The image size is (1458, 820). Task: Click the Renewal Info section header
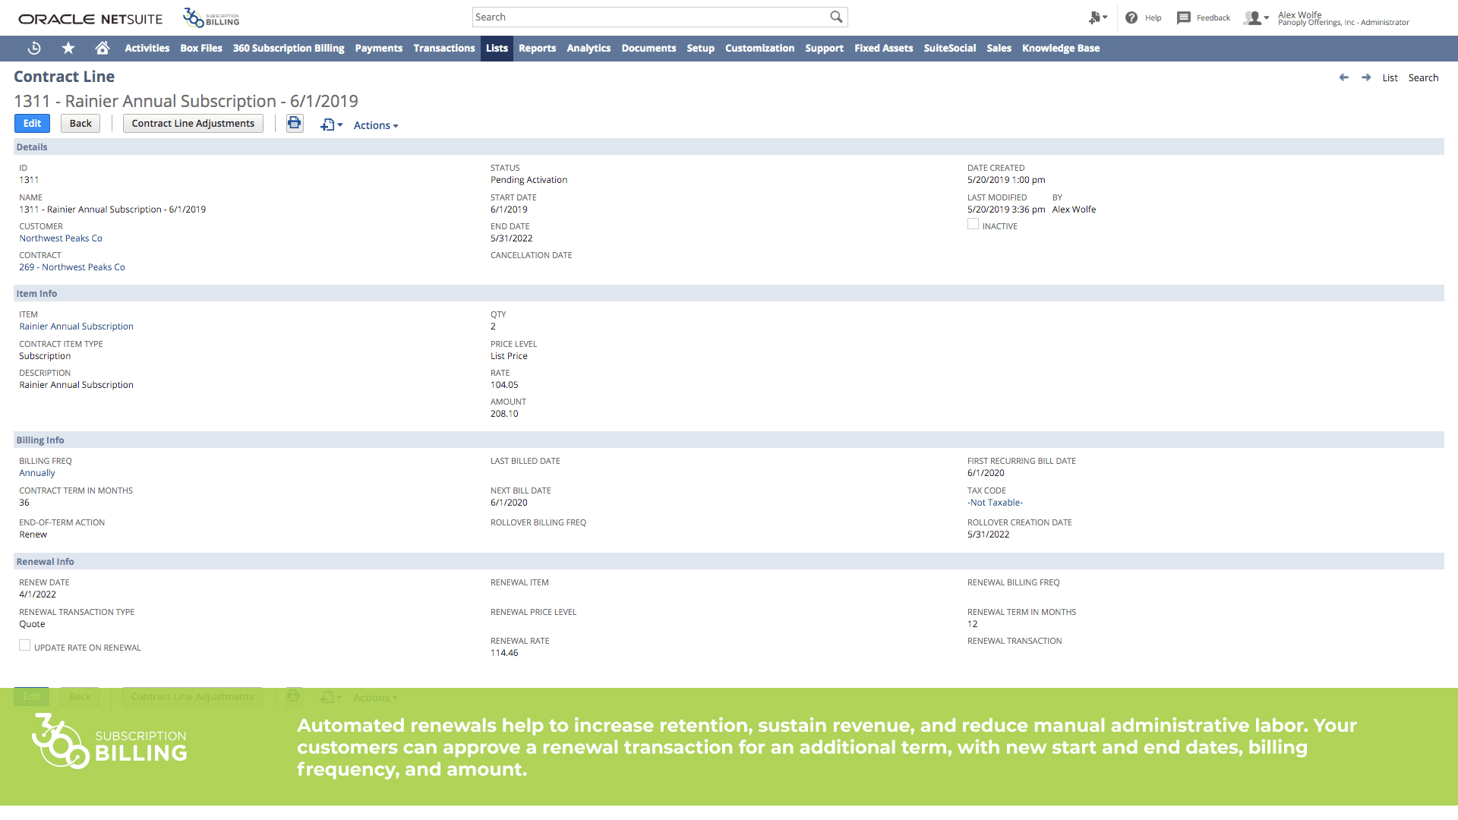[x=729, y=561]
